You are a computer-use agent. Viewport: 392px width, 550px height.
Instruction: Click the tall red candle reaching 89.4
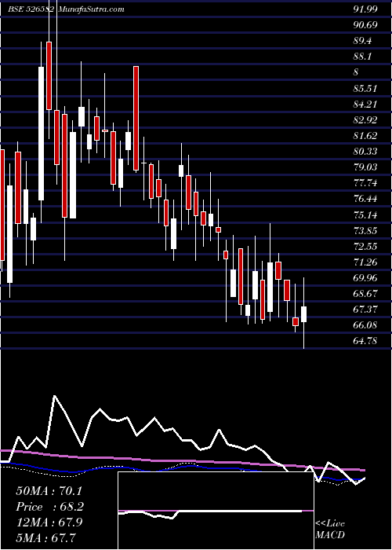pyautogui.click(x=49, y=75)
